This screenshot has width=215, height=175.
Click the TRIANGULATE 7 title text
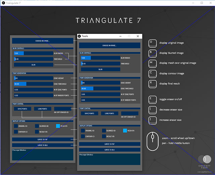[x=108, y=20]
